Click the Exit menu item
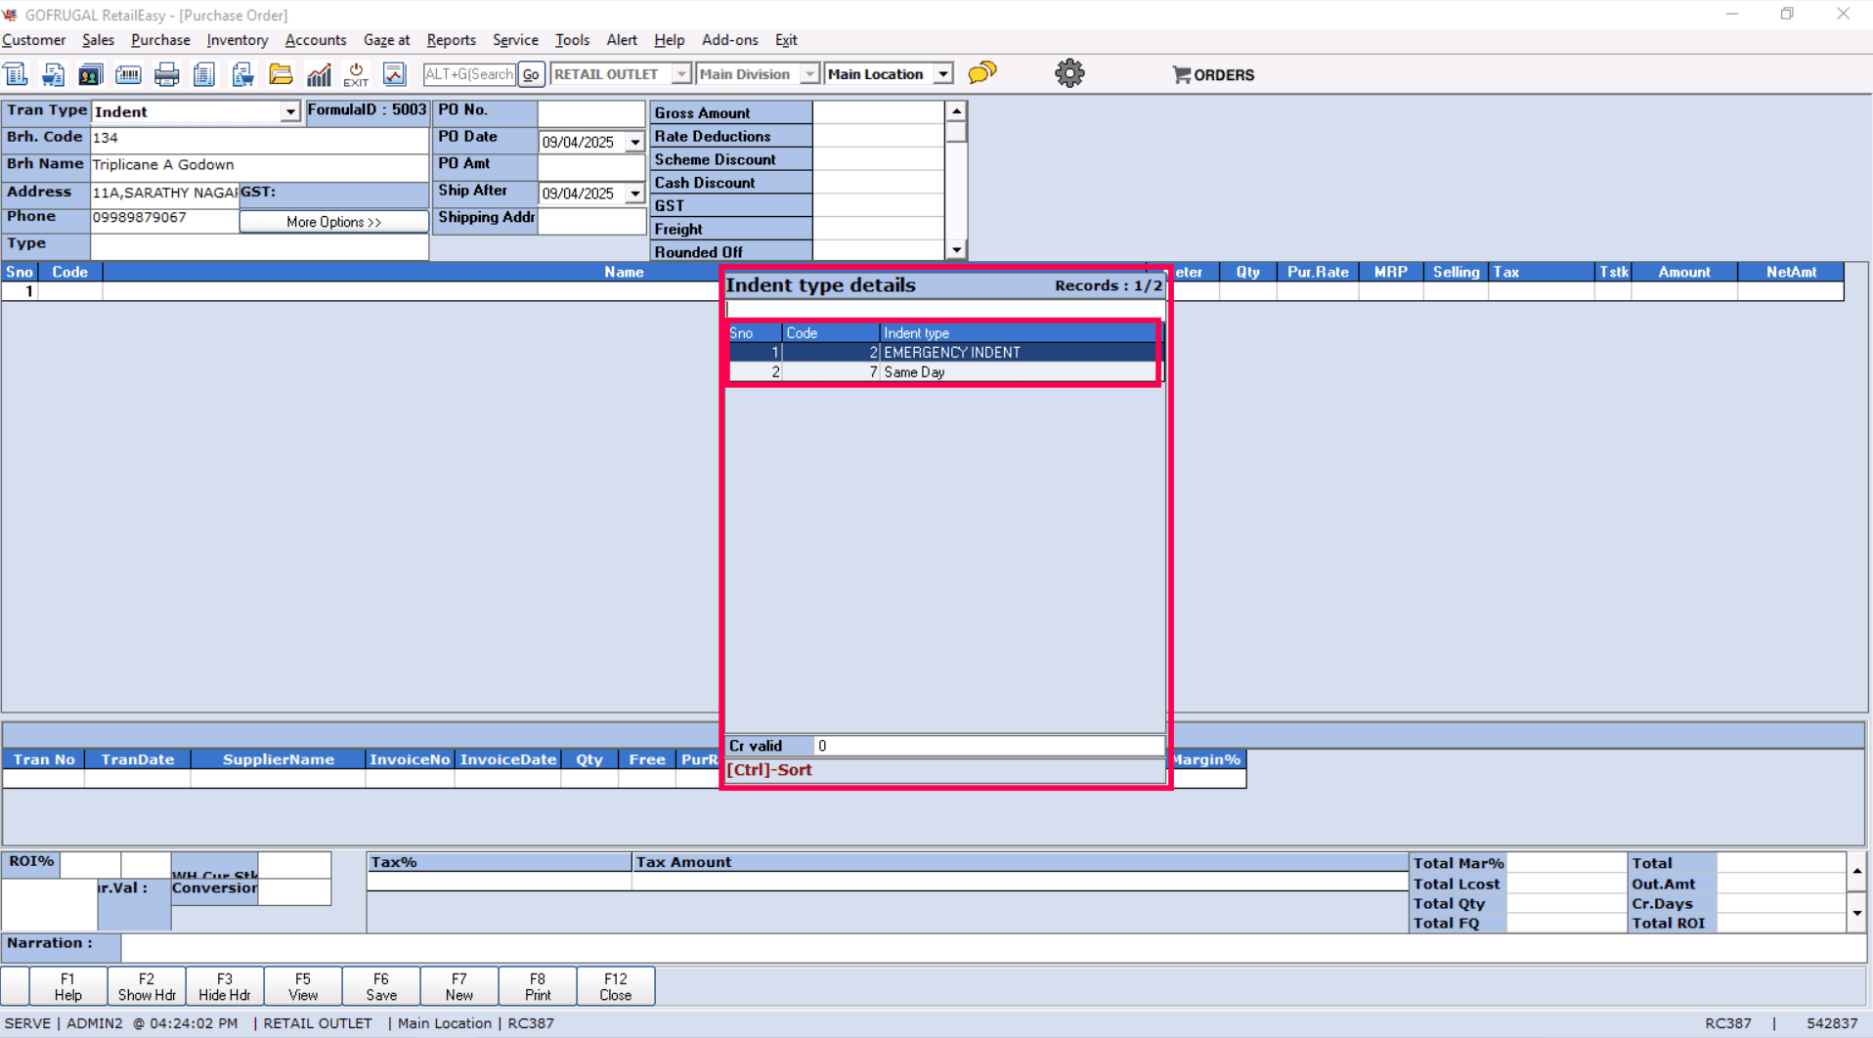This screenshot has height=1038, width=1873. coord(786,40)
